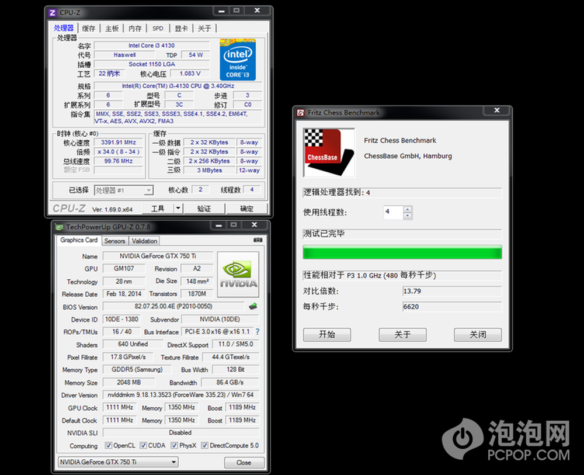The width and height of the screenshot is (584, 475).
Task: Click the NVIDIA logo in GPU-Z
Action: click(x=238, y=275)
